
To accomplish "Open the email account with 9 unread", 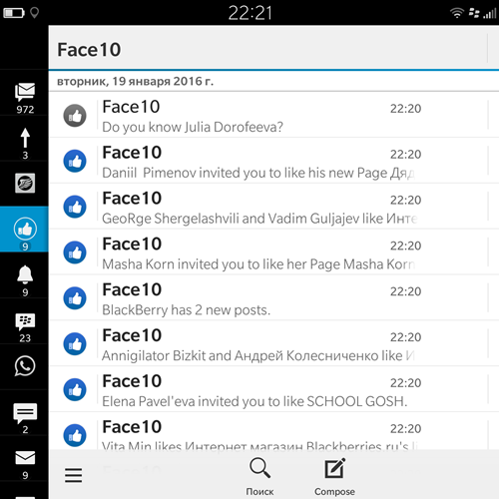I will click(x=25, y=458).
